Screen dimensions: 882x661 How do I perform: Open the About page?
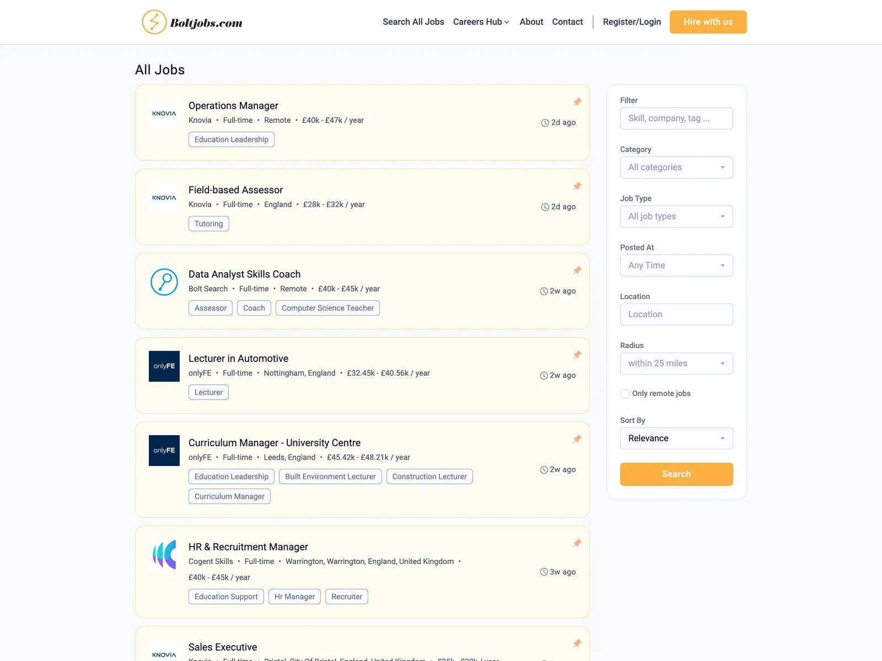pos(531,22)
